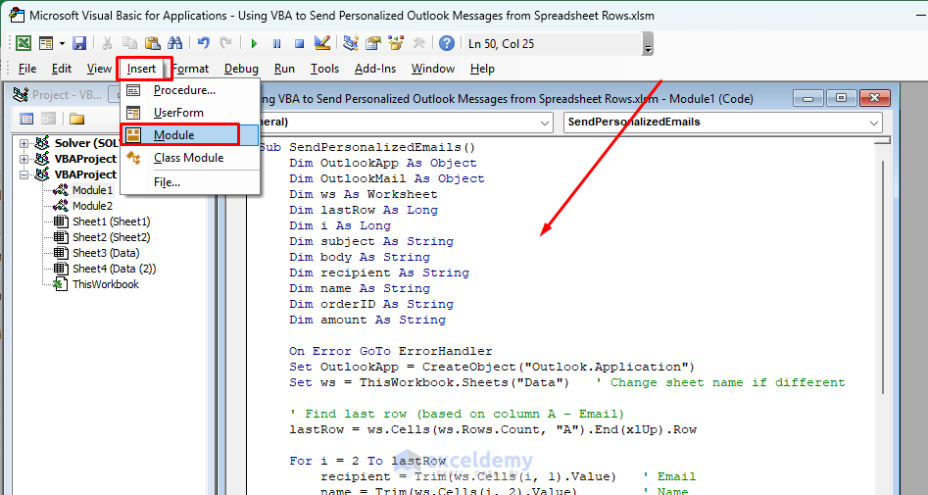Viewport: 928px width, 495px height.
Task: Close the Module1 code window
Action: click(875, 98)
